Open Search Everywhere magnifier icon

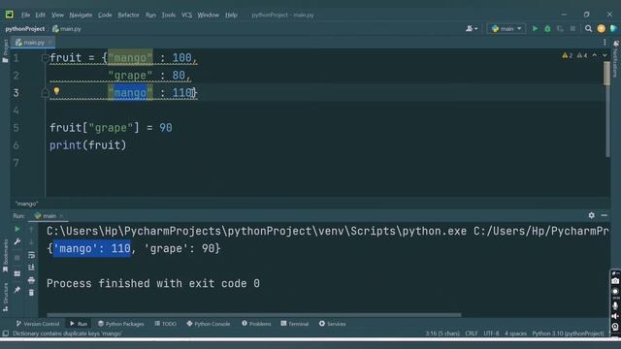point(589,28)
